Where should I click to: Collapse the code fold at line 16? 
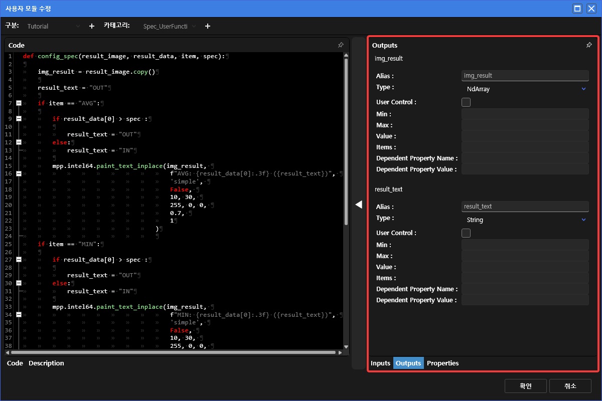19,173
